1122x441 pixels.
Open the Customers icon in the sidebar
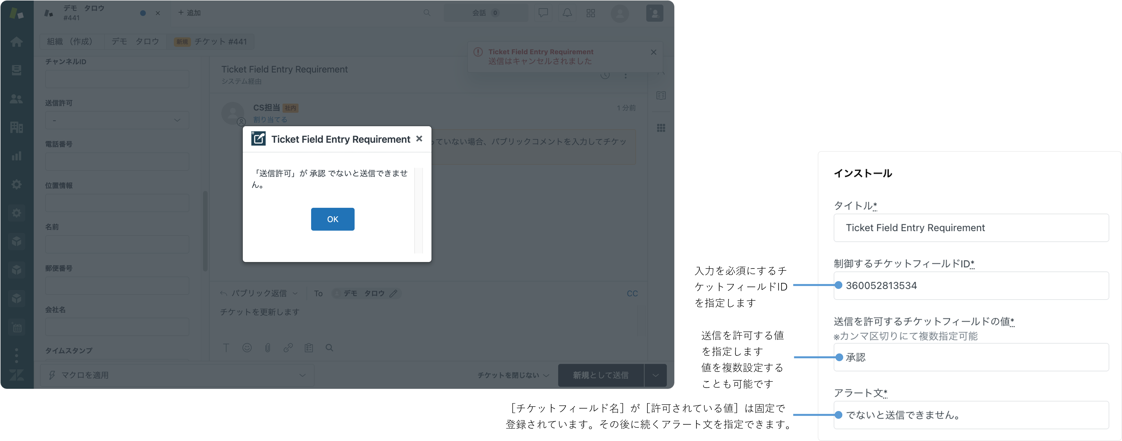point(17,99)
